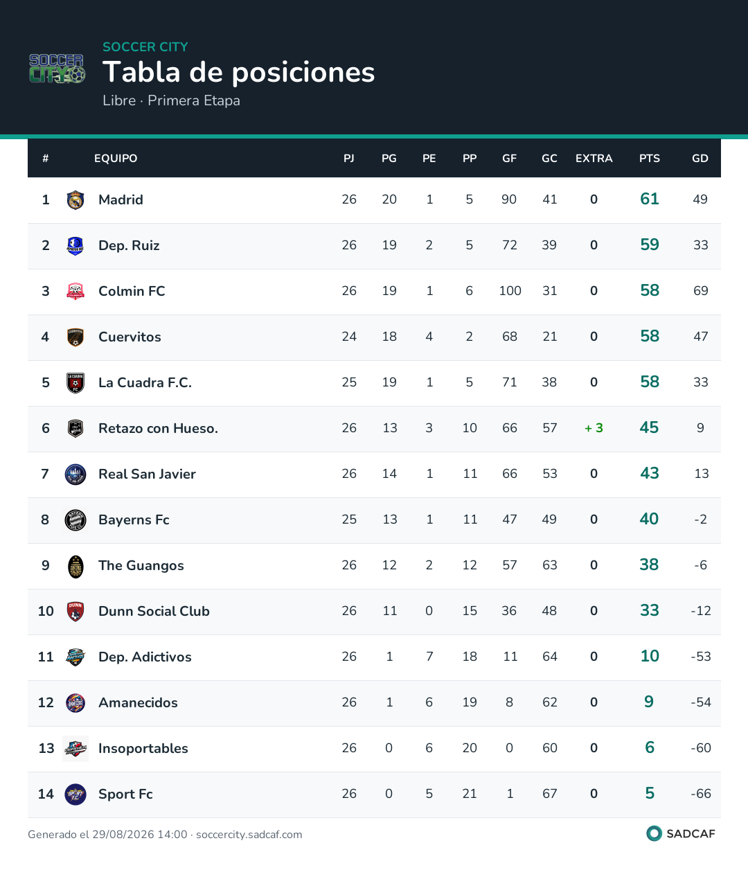Viewport: 748px width, 870px height.
Task: Click the Bayerns Fc round crest
Action: click(x=75, y=520)
